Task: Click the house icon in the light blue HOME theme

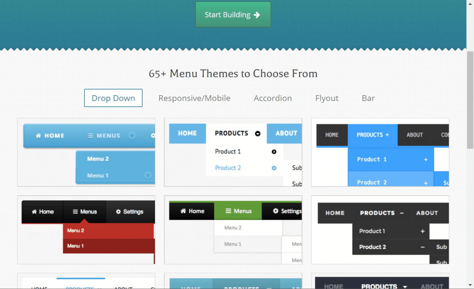Action: click(38, 136)
